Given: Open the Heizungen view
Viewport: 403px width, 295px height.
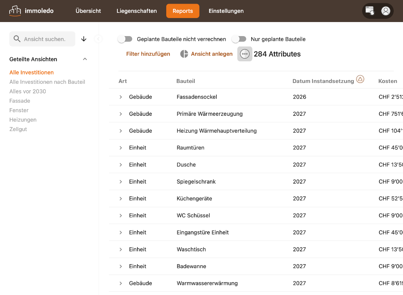Looking at the screenshot, I should pos(23,120).
